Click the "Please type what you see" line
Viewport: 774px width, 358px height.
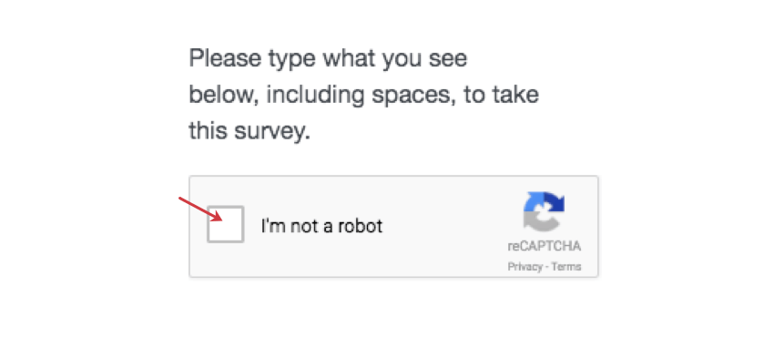(328, 59)
